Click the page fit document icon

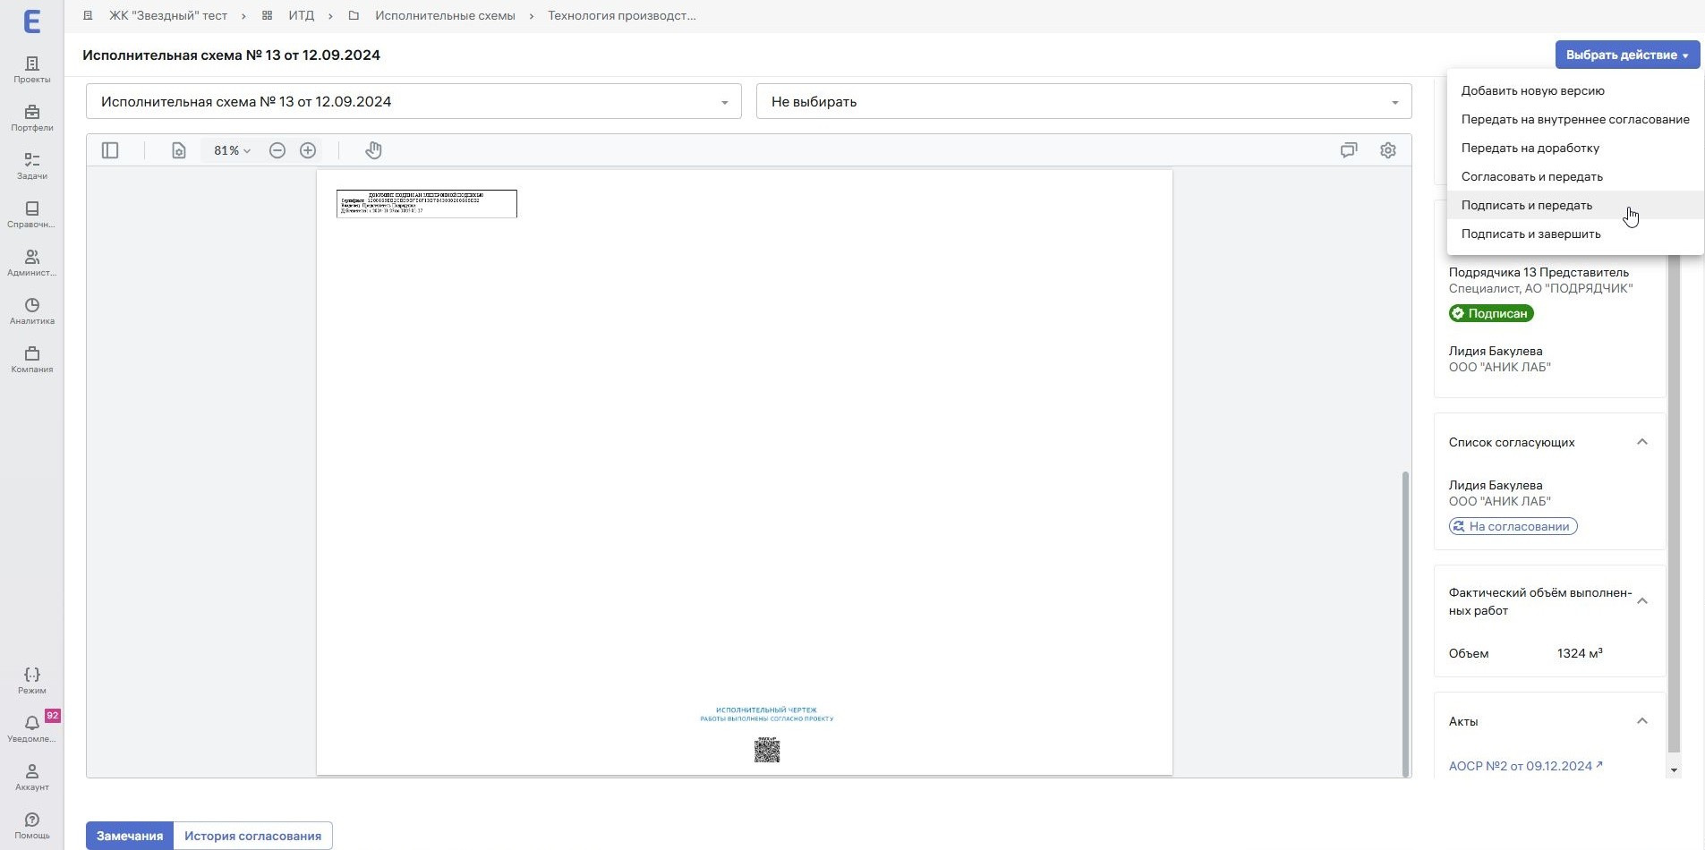pos(179,150)
